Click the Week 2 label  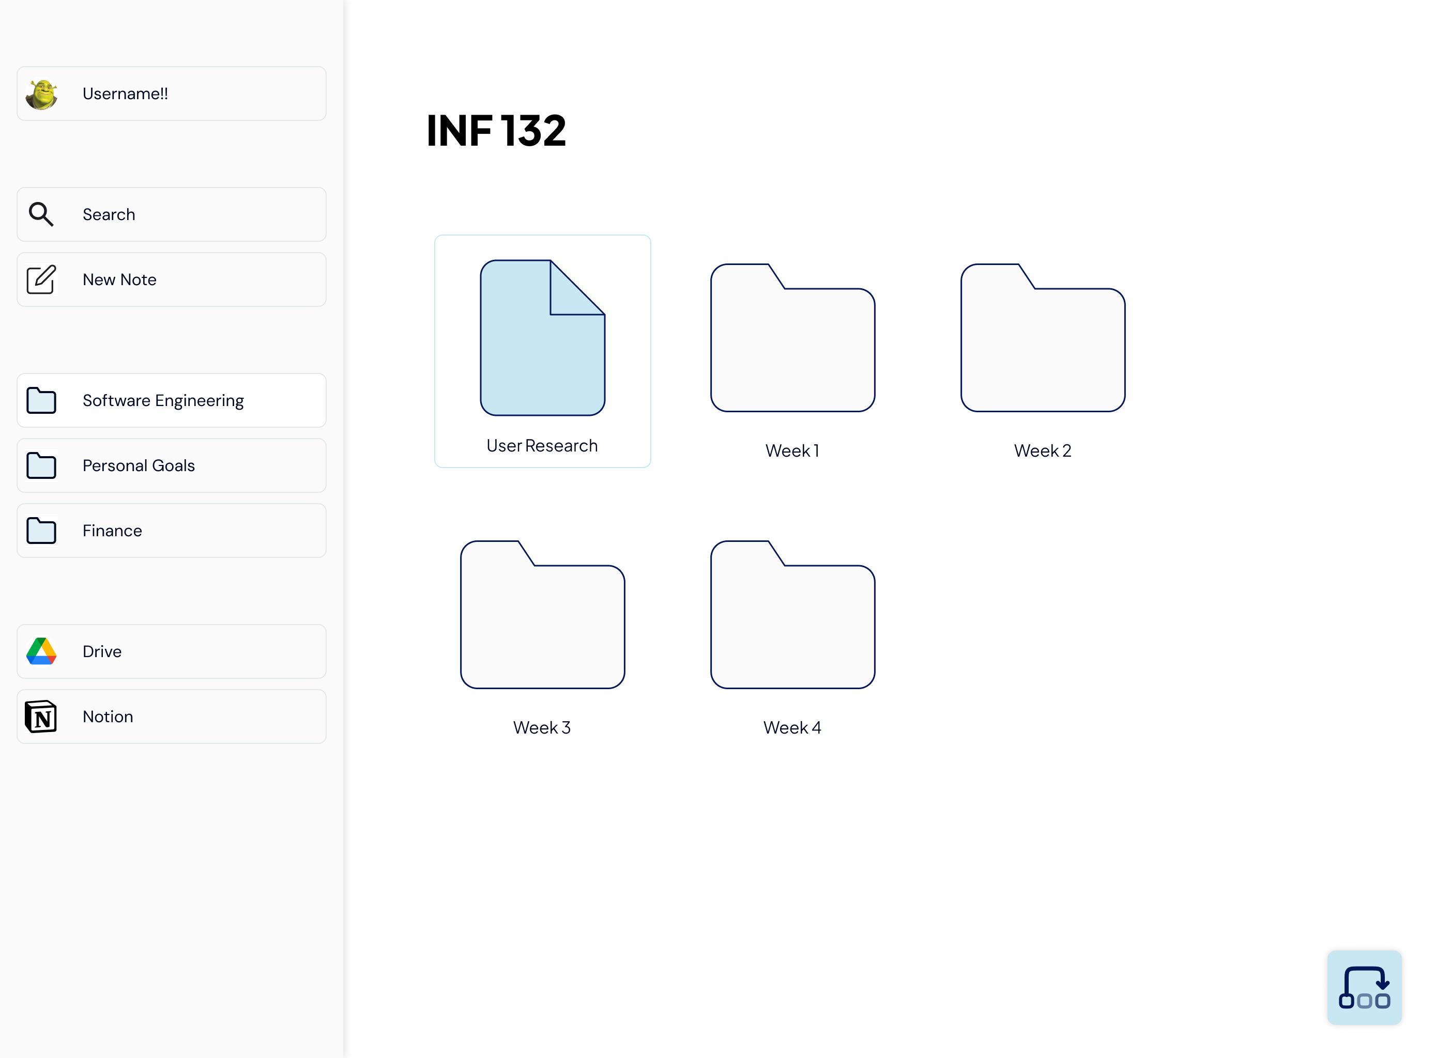click(x=1043, y=452)
